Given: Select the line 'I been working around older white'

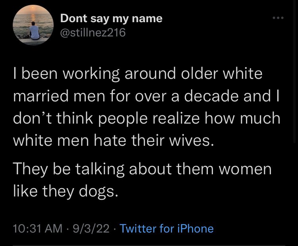Looking at the screenshot, I should coord(137,74).
